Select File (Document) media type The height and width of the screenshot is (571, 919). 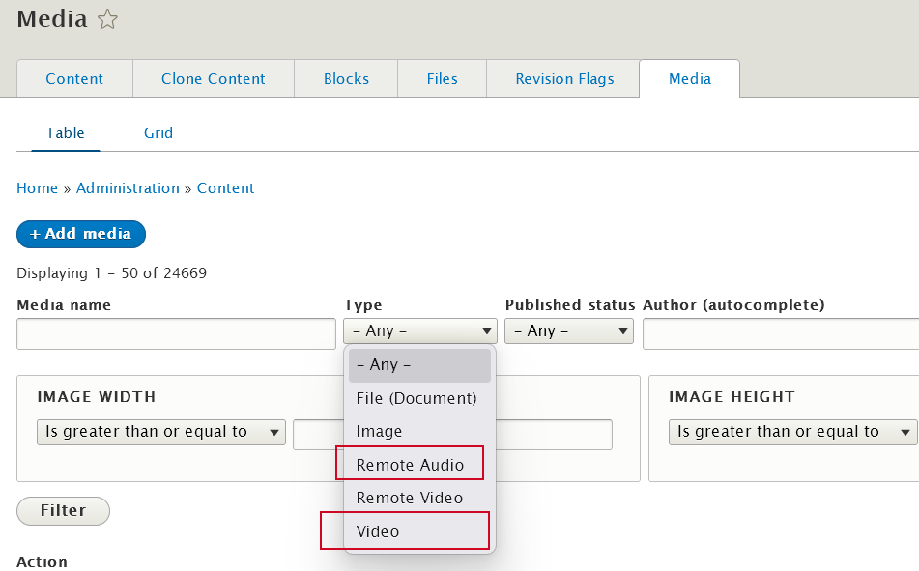coord(408,397)
